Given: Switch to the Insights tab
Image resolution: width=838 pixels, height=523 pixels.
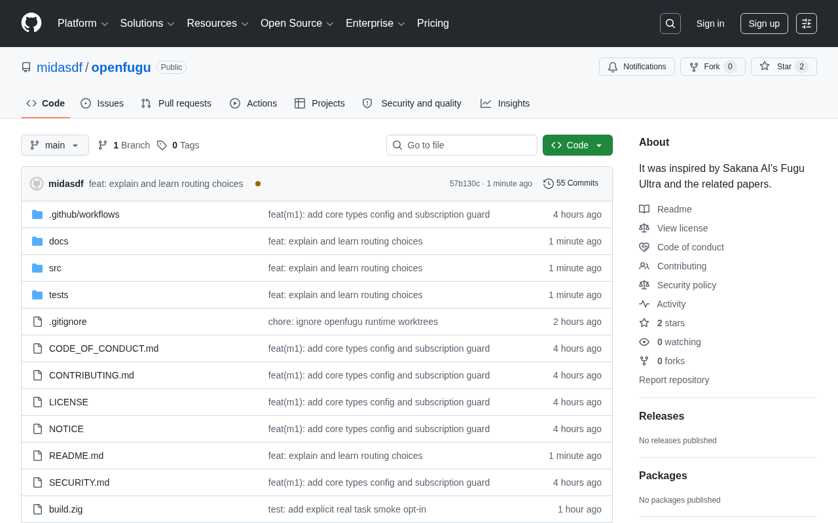Looking at the screenshot, I should tap(505, 103).
